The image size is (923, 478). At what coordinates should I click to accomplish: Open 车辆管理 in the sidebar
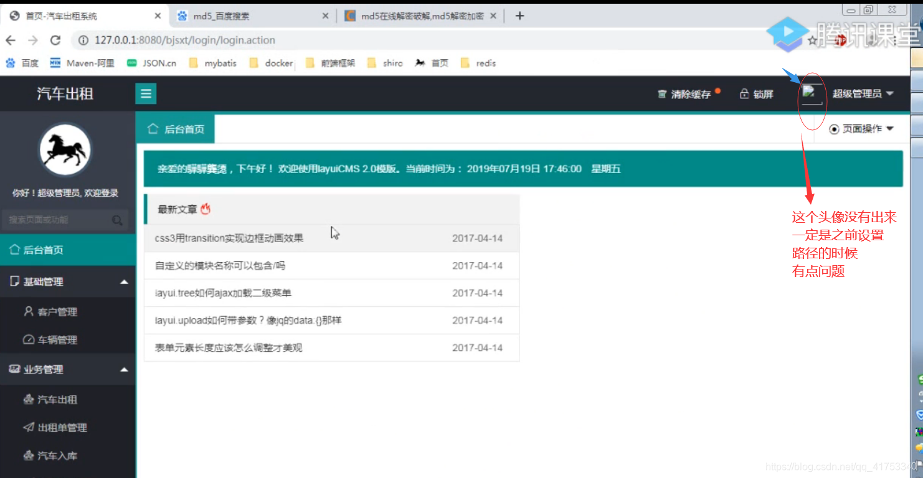coord(67,340)
